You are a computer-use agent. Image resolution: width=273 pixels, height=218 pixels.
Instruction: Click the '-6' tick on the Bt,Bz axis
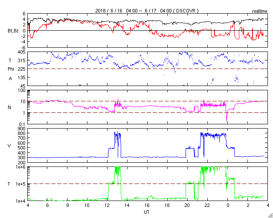pos(23,47)
